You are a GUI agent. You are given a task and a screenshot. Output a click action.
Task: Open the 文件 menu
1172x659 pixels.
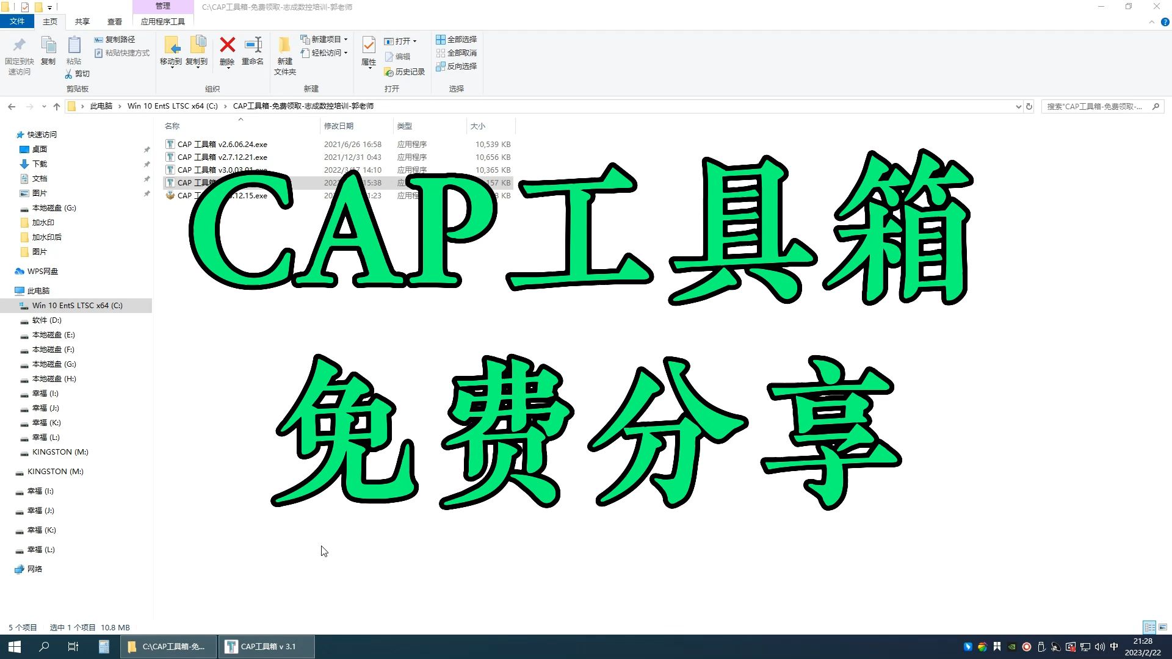pyautogui.click(x=18, y=21)
